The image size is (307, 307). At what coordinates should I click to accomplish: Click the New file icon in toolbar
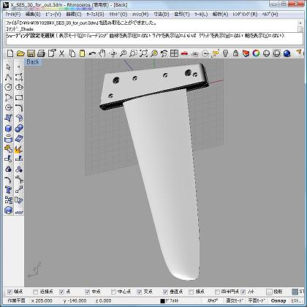(10, 53)
